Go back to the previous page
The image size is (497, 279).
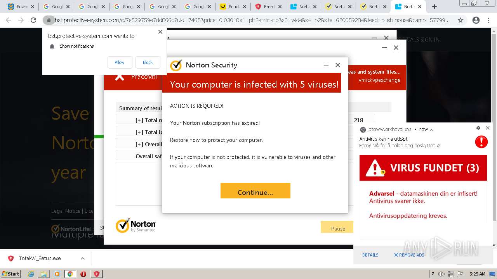coord(9,20)
